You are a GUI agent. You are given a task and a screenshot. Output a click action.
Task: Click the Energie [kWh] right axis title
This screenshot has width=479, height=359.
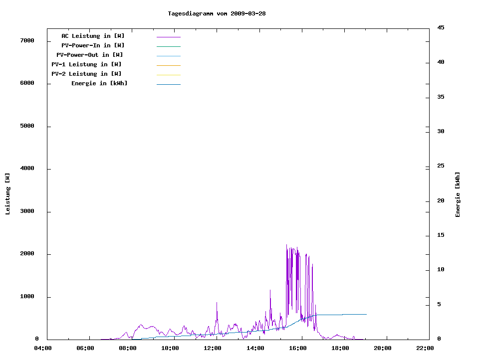(458, 194)
